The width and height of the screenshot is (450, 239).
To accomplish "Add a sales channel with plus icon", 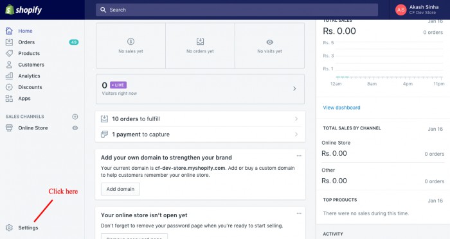I will coord(75,117).
